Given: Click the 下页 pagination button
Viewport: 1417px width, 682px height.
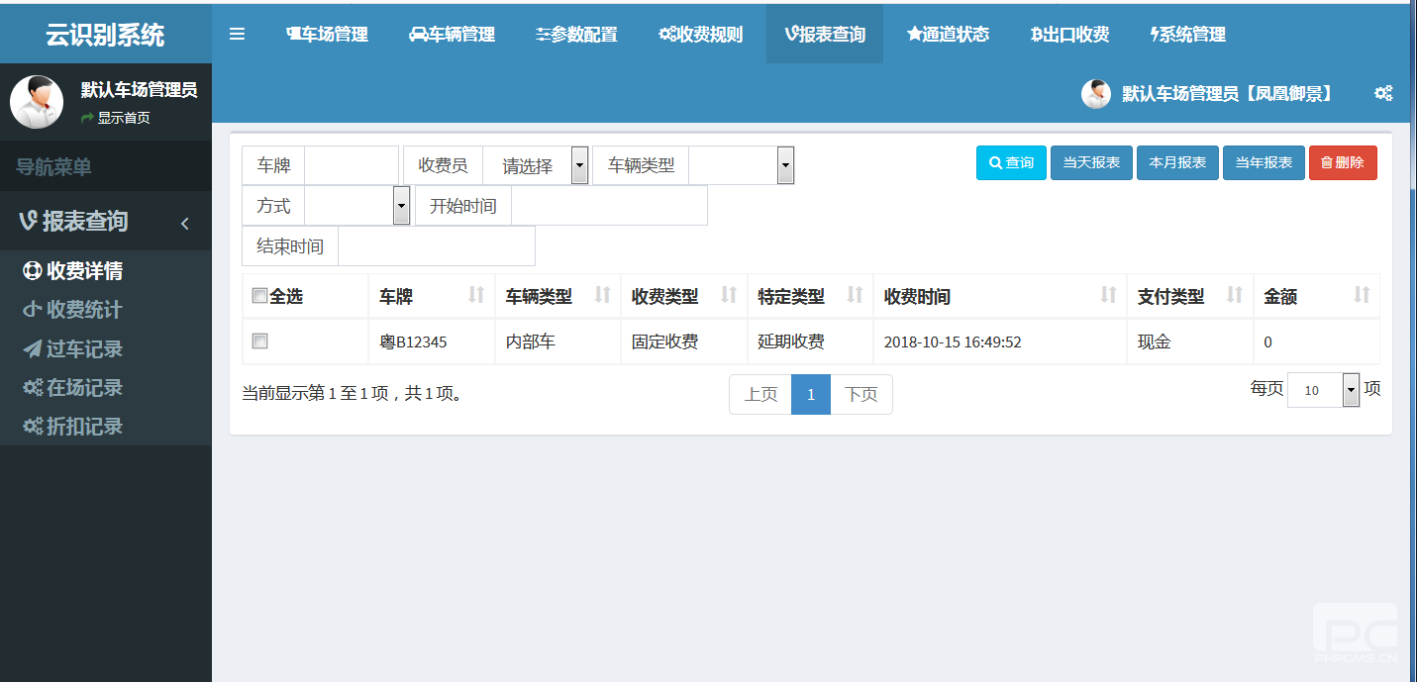Looking at the screenshot, I should click(861, 394).
